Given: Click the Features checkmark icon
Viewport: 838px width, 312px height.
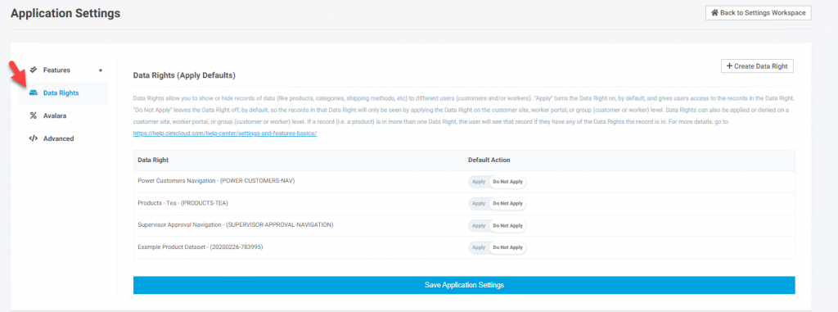Looking at the screenshot, I should click(x=33, y=70).
